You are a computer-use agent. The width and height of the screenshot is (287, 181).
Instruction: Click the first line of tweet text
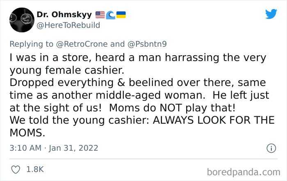pos(138,58)
